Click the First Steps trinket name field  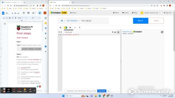(x=86, y=21)
